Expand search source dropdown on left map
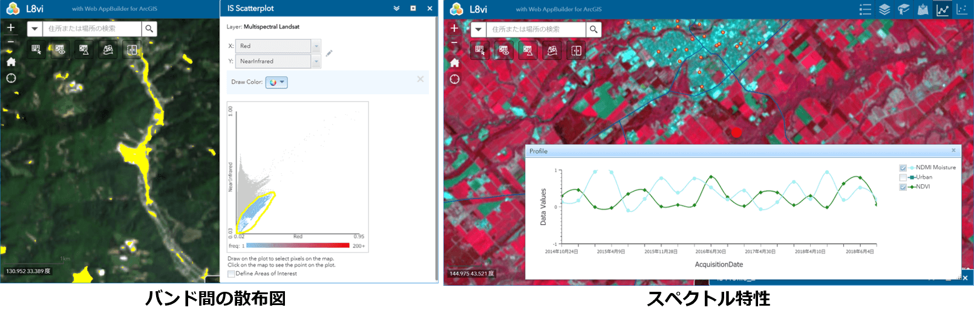Image resolution: width=974 pixels, height=322 pixels. [34, 28]
